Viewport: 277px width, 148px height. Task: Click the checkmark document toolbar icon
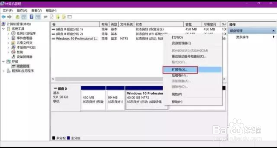(x=52, y=17)
